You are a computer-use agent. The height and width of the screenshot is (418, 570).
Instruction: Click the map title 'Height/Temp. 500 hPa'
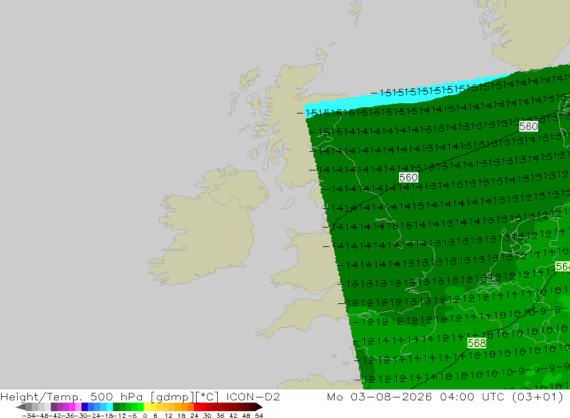[x=72, y=397]
